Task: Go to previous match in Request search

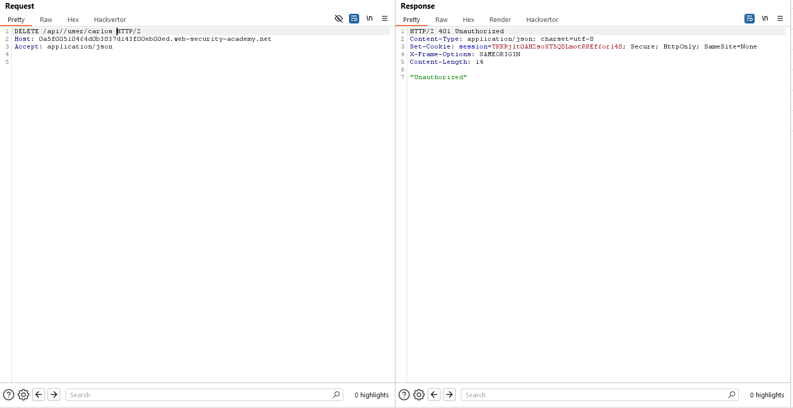Action: click(39, 395)
